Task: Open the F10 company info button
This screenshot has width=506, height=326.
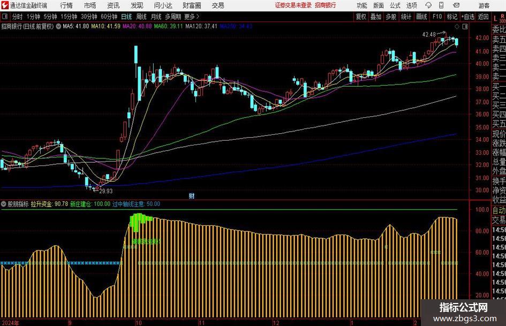Action: click(437, 17)
